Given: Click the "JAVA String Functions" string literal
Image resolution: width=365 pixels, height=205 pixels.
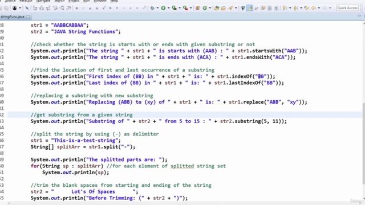Looking at the screenshot, I should [84, 32].
